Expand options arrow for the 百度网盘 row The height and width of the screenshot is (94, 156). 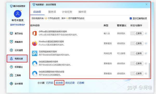click(x=146, y=53)
